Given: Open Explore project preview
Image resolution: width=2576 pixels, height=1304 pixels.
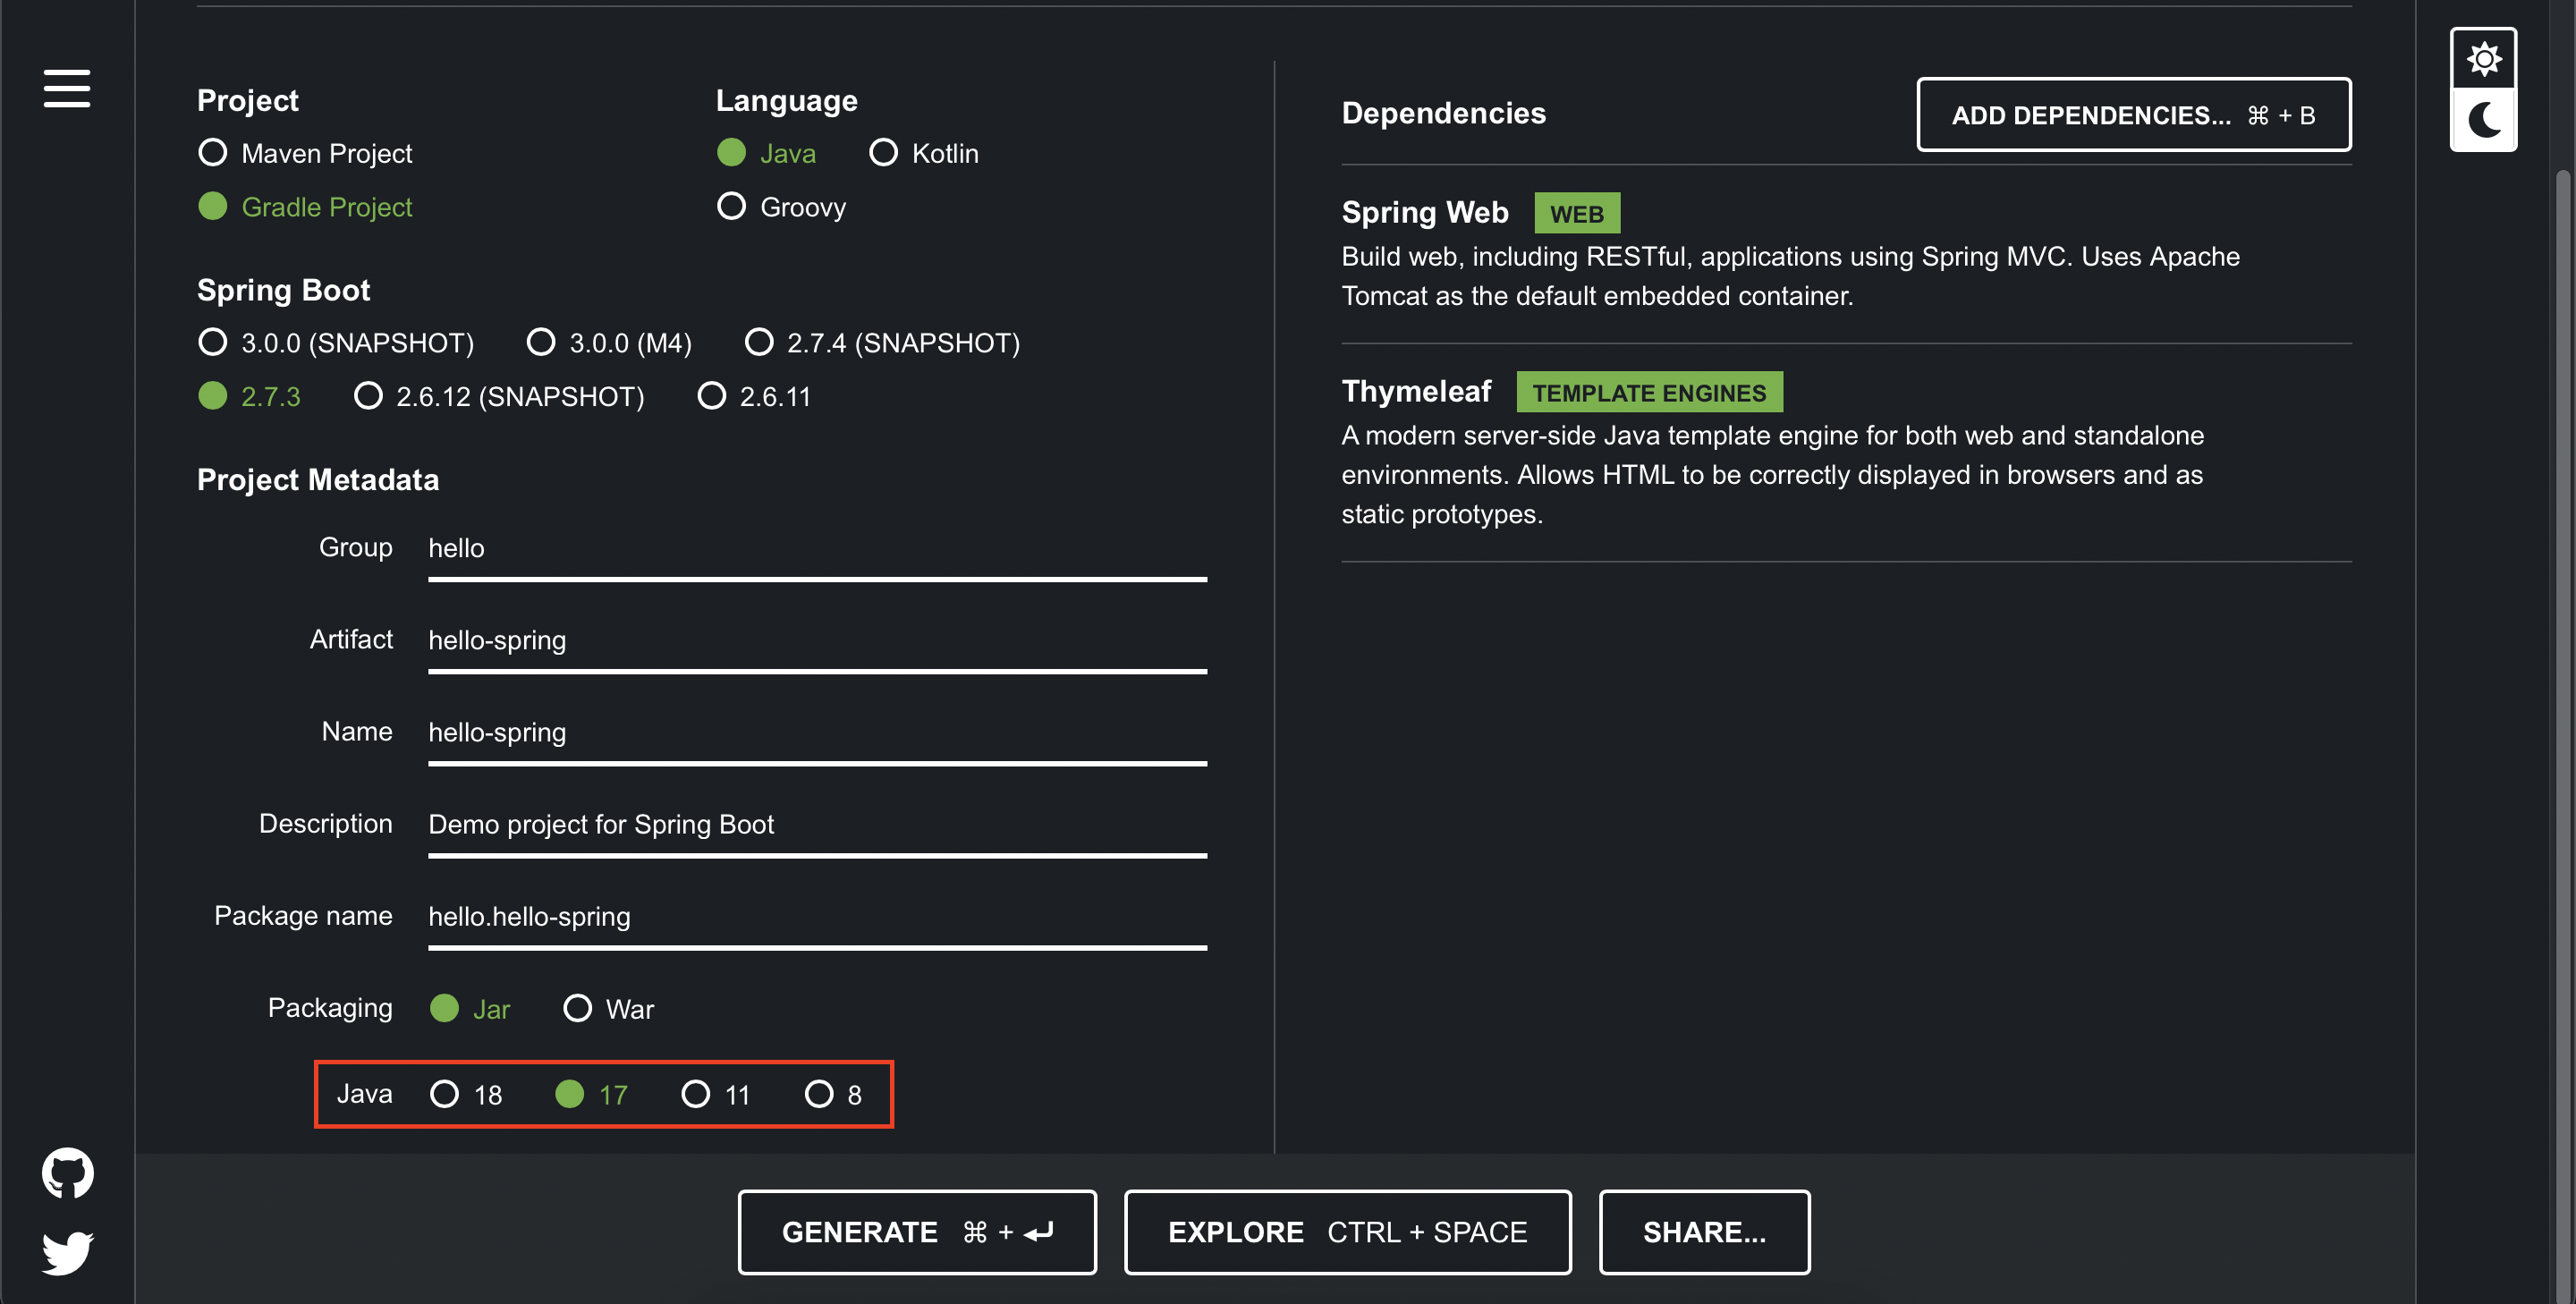Looking at the screenshot, I should (x=1347, y=1232).
